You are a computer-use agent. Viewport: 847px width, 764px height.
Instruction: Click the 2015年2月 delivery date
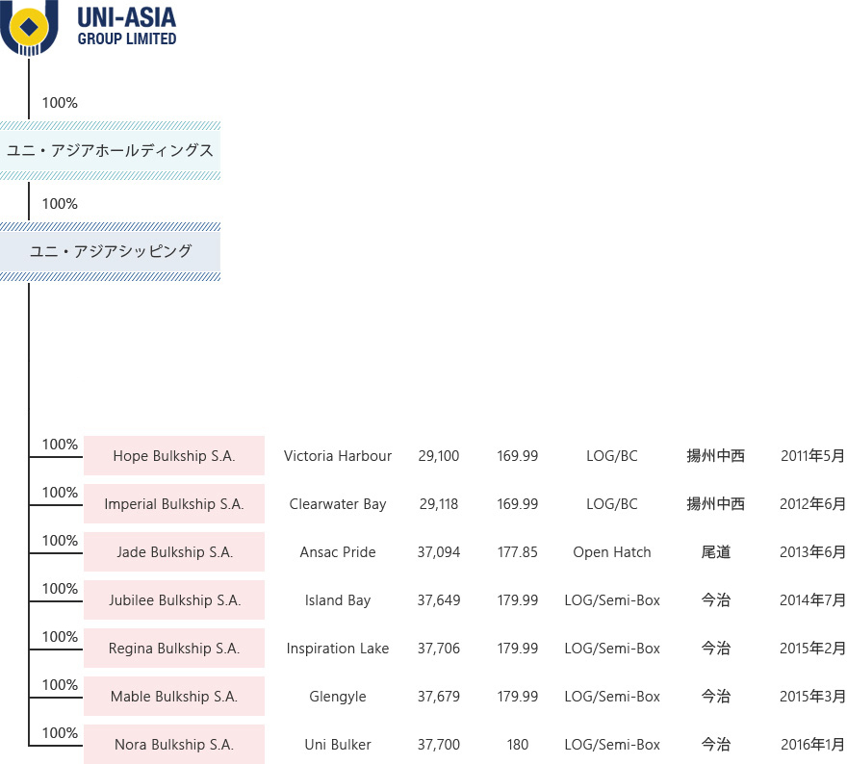[x=813, y=648]
